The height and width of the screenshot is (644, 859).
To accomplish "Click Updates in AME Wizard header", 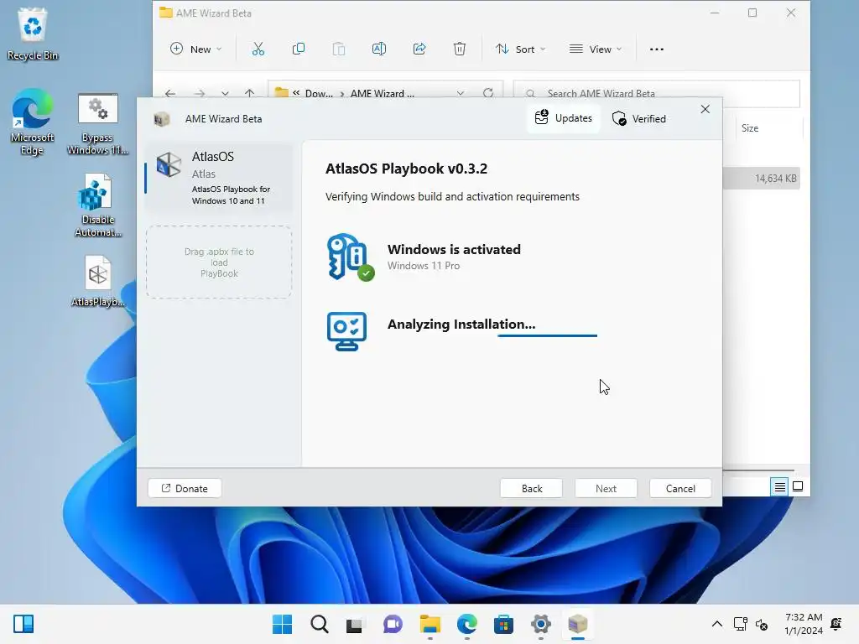I will [564, 118].
